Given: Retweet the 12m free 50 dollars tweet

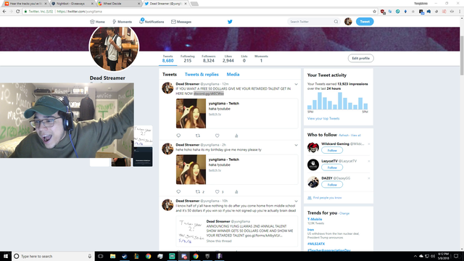Looking at the screenshot, I should tap(198, 136).
